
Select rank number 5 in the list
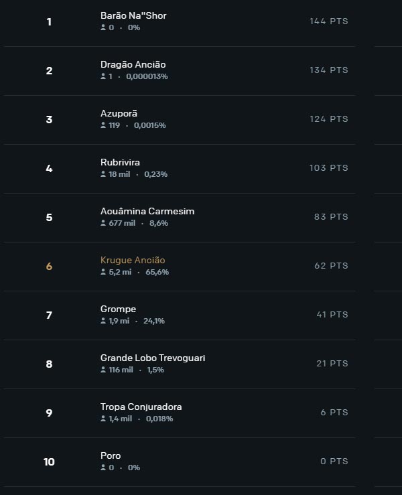pyautogui.click(x=49, y=218)
